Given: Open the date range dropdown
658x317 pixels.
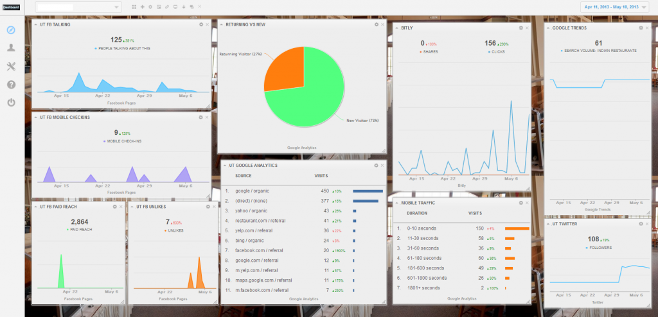Looking at the screenshot, I should [615, 7].
